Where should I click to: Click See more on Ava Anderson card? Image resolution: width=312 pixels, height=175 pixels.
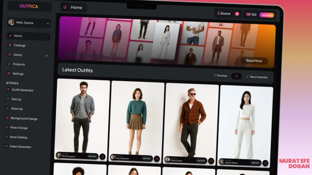pyautogui.click(x=147, y=158)
